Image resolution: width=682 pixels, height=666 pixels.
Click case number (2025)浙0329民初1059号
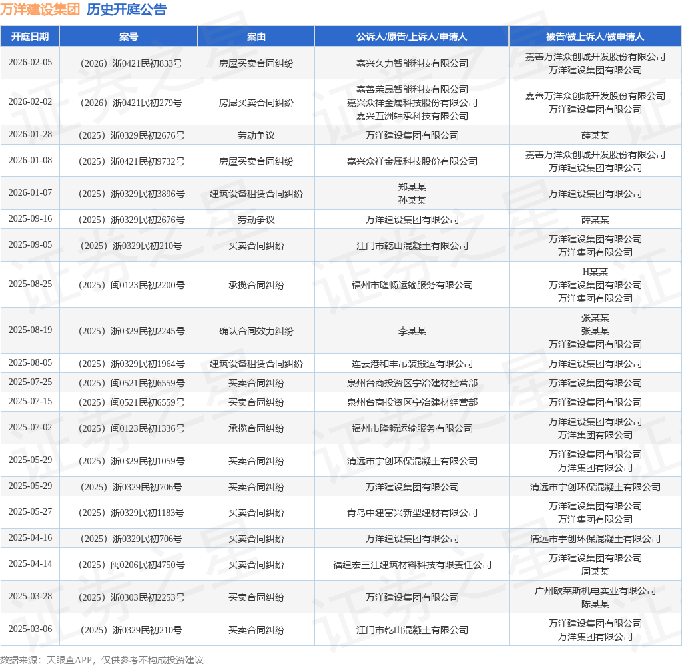click(131, 461)
